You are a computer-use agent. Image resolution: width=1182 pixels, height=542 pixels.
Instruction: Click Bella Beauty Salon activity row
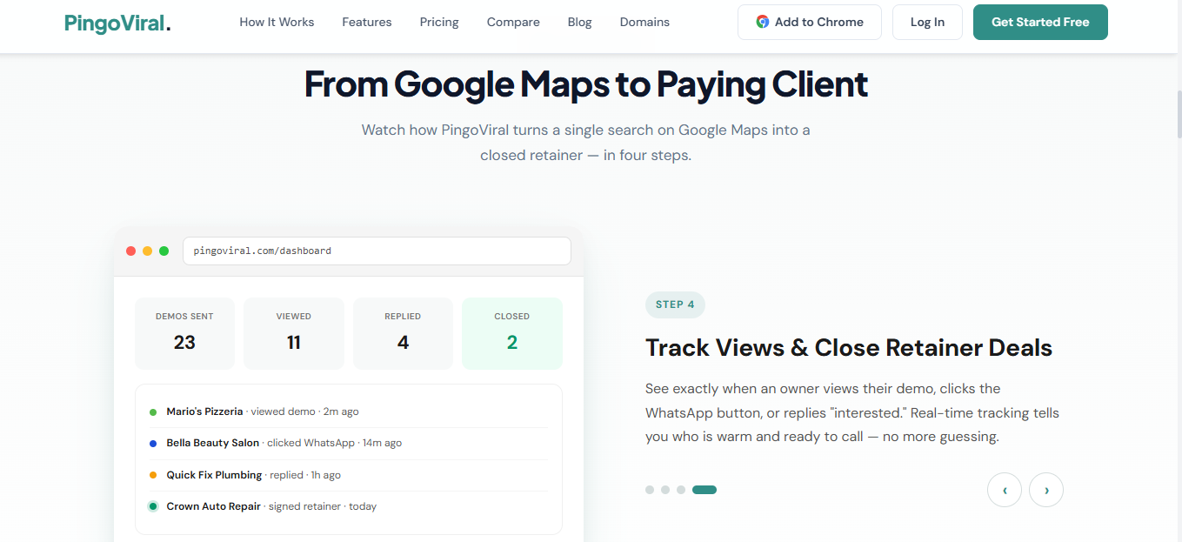coord(349,443)
